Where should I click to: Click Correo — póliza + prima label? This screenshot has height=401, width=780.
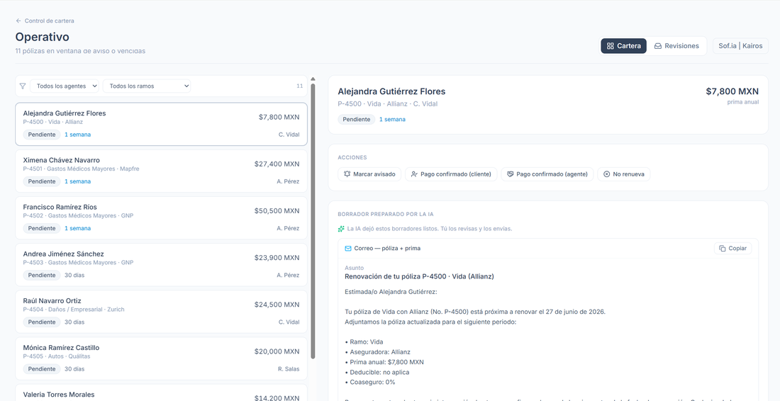click(x=387, y=248)
